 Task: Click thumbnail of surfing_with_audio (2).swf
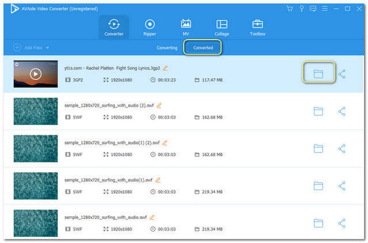pos(36,111)
